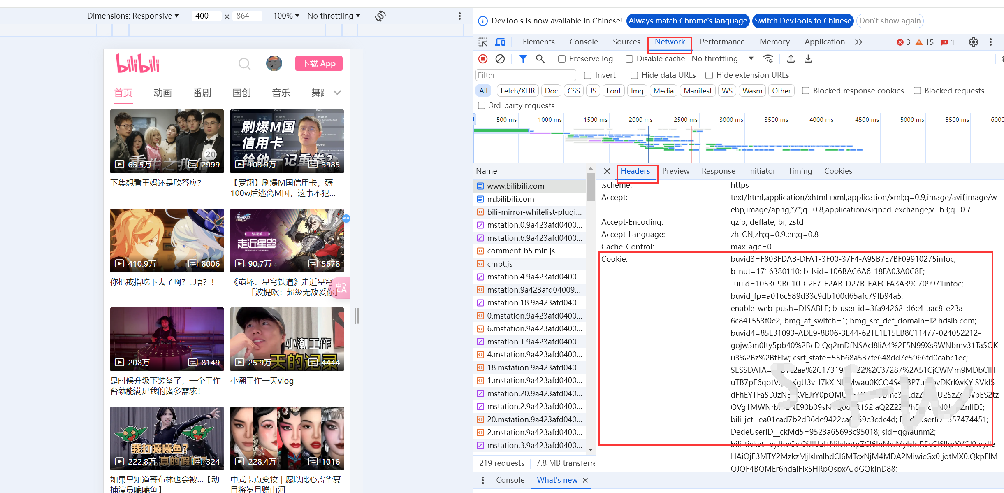1004x493 pixels.
Task: Export HAR file download icon
Action: point(808,59)
